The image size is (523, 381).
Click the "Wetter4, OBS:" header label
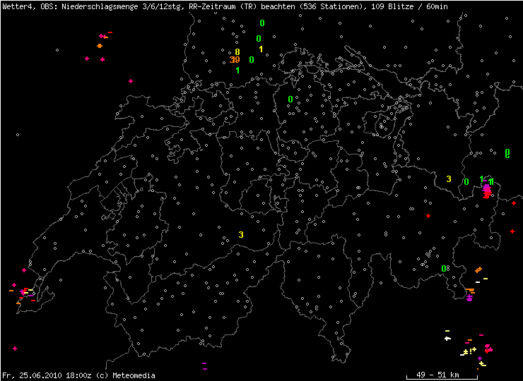point(30,6)
